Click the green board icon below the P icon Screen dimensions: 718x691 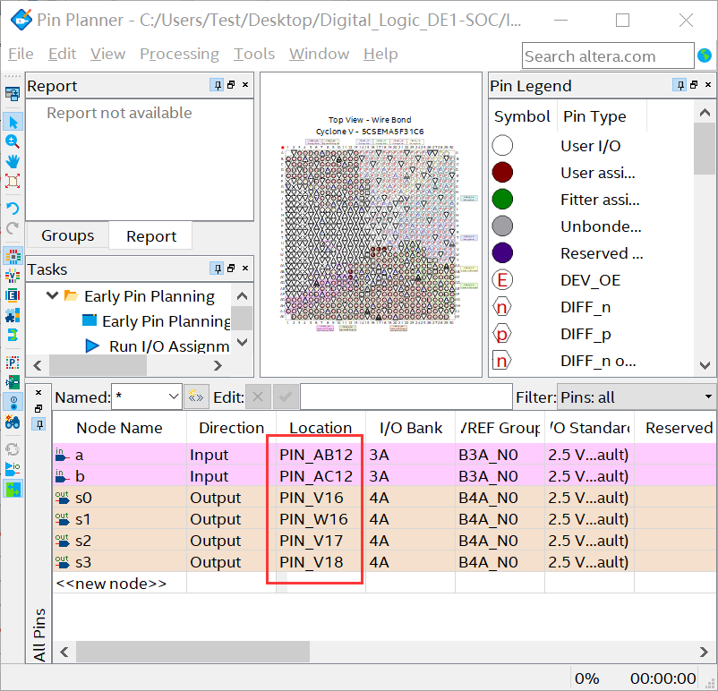[x=13, y=382]
